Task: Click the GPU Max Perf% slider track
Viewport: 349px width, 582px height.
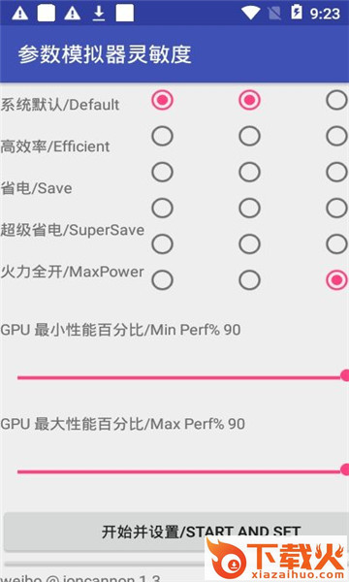Action: coord(181,471)
